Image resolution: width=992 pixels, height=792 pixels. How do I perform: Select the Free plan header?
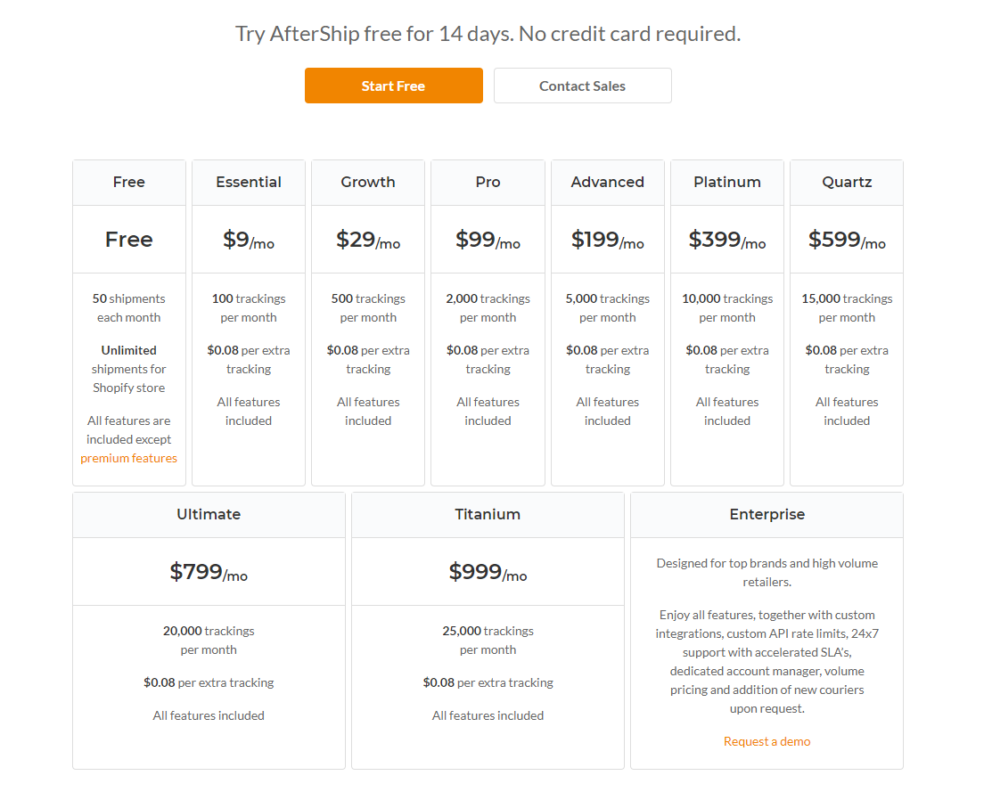click(x=128, y=182)
